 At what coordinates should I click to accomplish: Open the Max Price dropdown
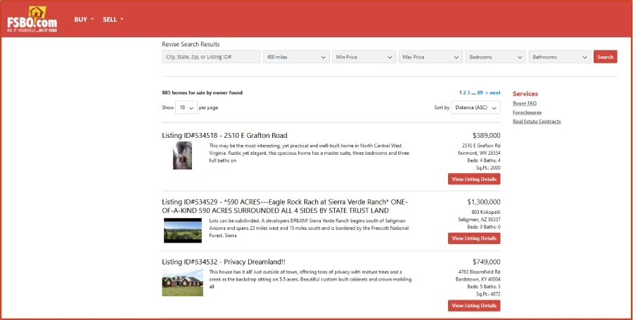point(430,57)
